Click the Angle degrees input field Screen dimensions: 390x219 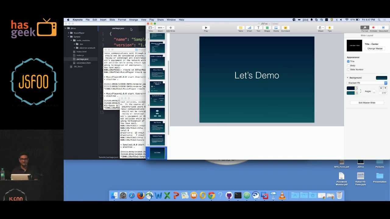384,93
